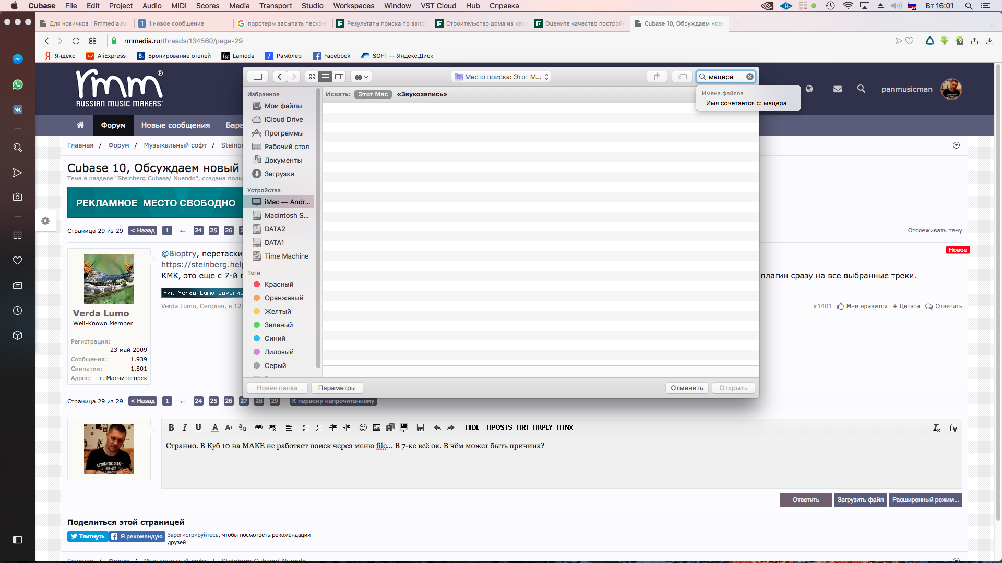Image resolution: width=1002 pixels, height=563 pixels.
Task: Open Место поиска location dropdown
Action: [502, 77]
